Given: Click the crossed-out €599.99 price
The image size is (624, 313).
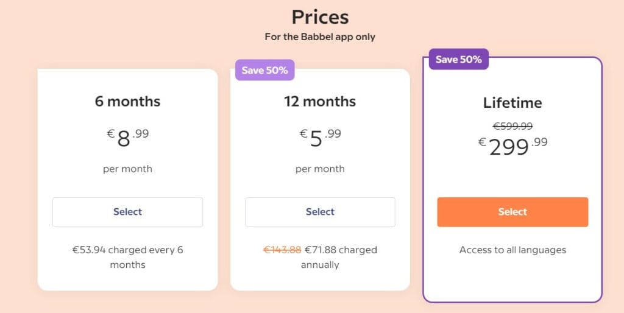Looking at the screenshot, I should pos(512,126).
